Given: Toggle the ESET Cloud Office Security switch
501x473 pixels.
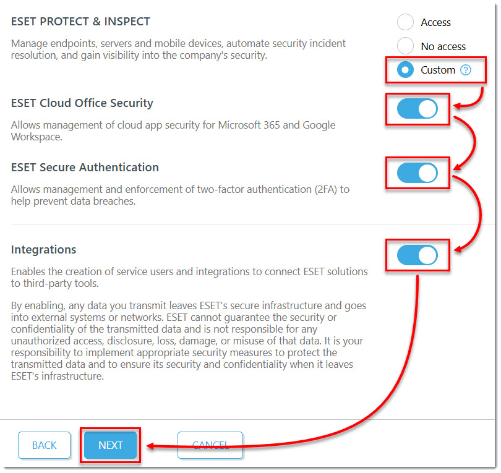Looking at the screenshot, I should click(417, 109).
